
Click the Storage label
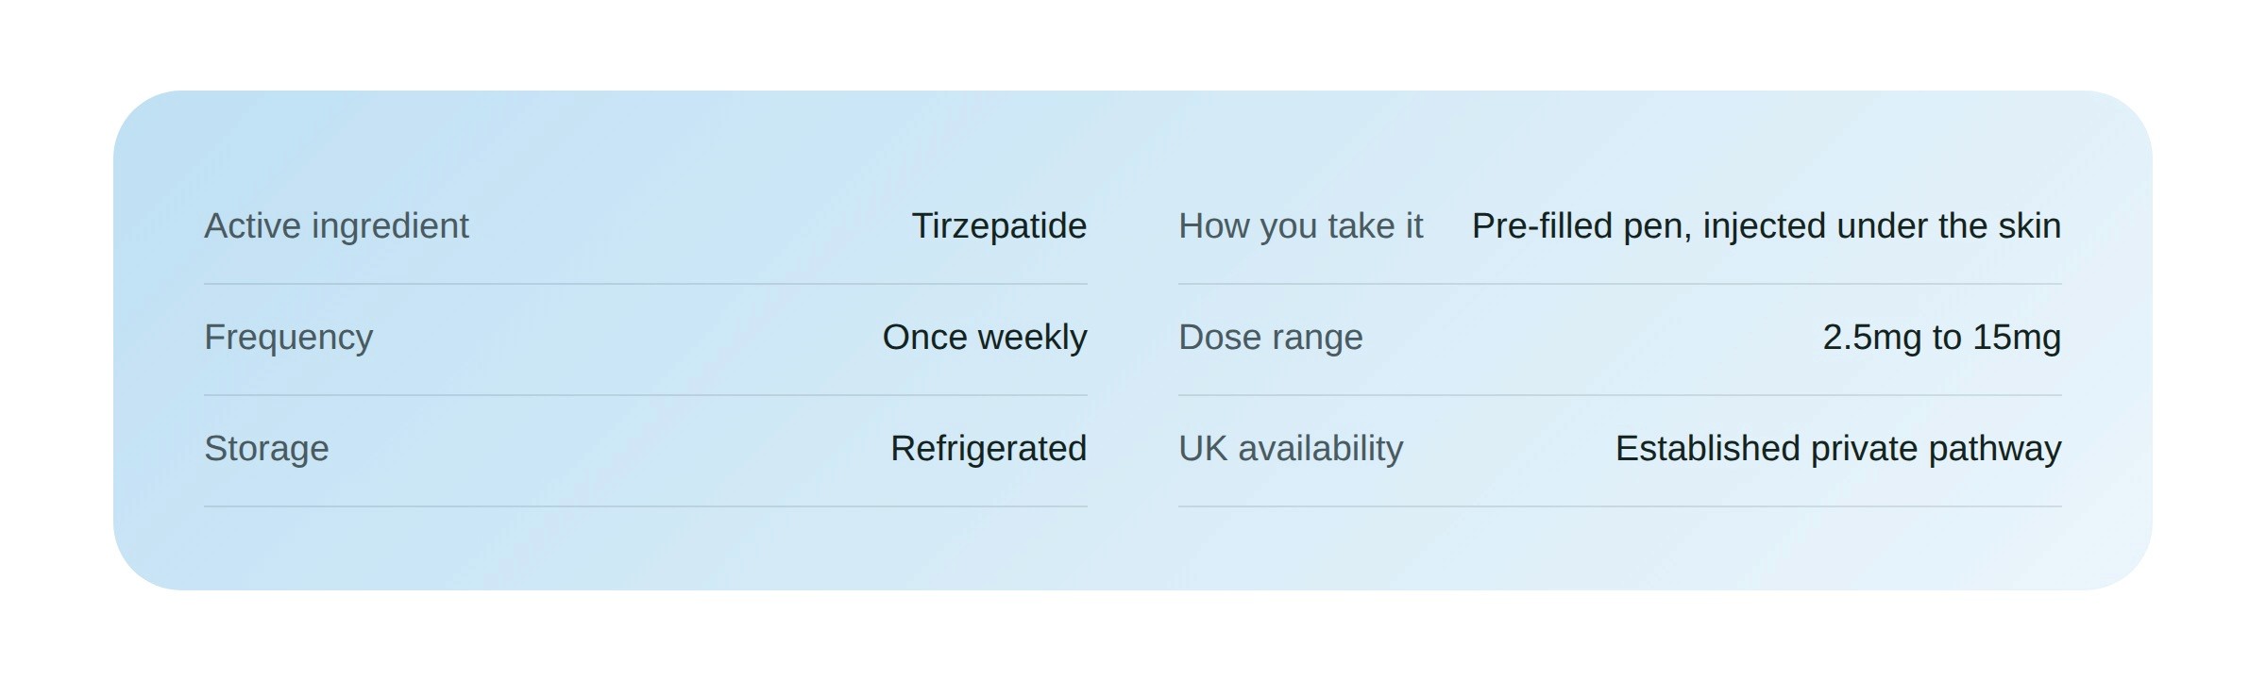pos(266,449)
